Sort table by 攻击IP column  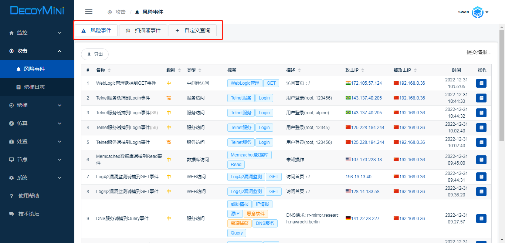click(362, 70)
